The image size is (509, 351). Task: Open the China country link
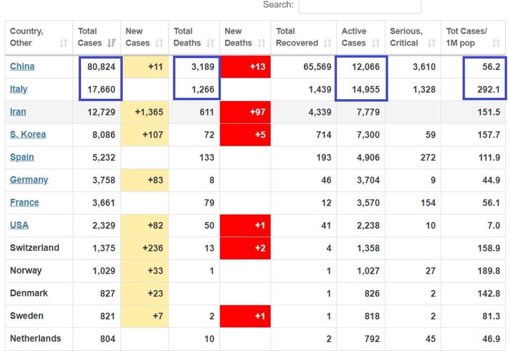(x=22, y=66)
